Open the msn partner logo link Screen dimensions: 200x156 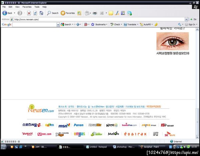point(64,125)
